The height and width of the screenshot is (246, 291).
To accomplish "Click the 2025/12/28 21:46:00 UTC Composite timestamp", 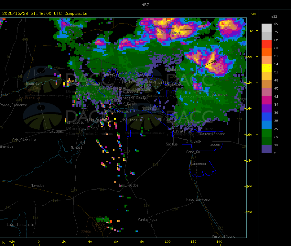I will pyautogui.click(x=45, y=14).
